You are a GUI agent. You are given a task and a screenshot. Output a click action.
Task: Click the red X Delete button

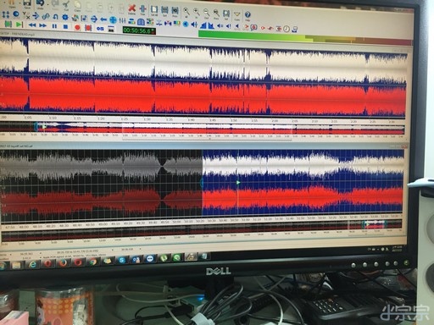[x=132, y=9]
